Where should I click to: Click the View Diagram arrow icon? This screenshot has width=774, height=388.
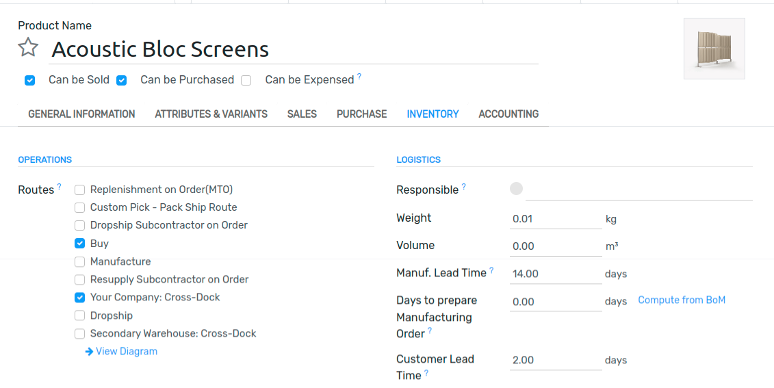(x=89, y=352)
